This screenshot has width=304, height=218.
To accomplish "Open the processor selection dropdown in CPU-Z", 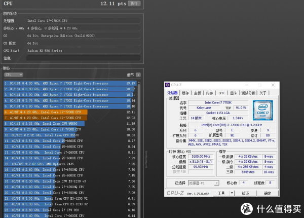I will [x=204, y=183].
